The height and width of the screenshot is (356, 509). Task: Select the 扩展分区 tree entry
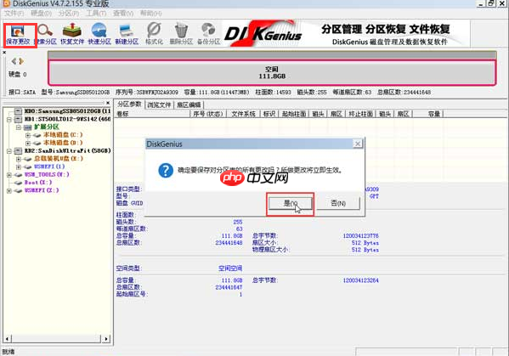pos(47,127)
